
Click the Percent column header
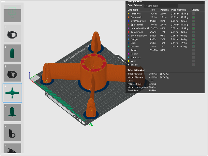(164, 10)
